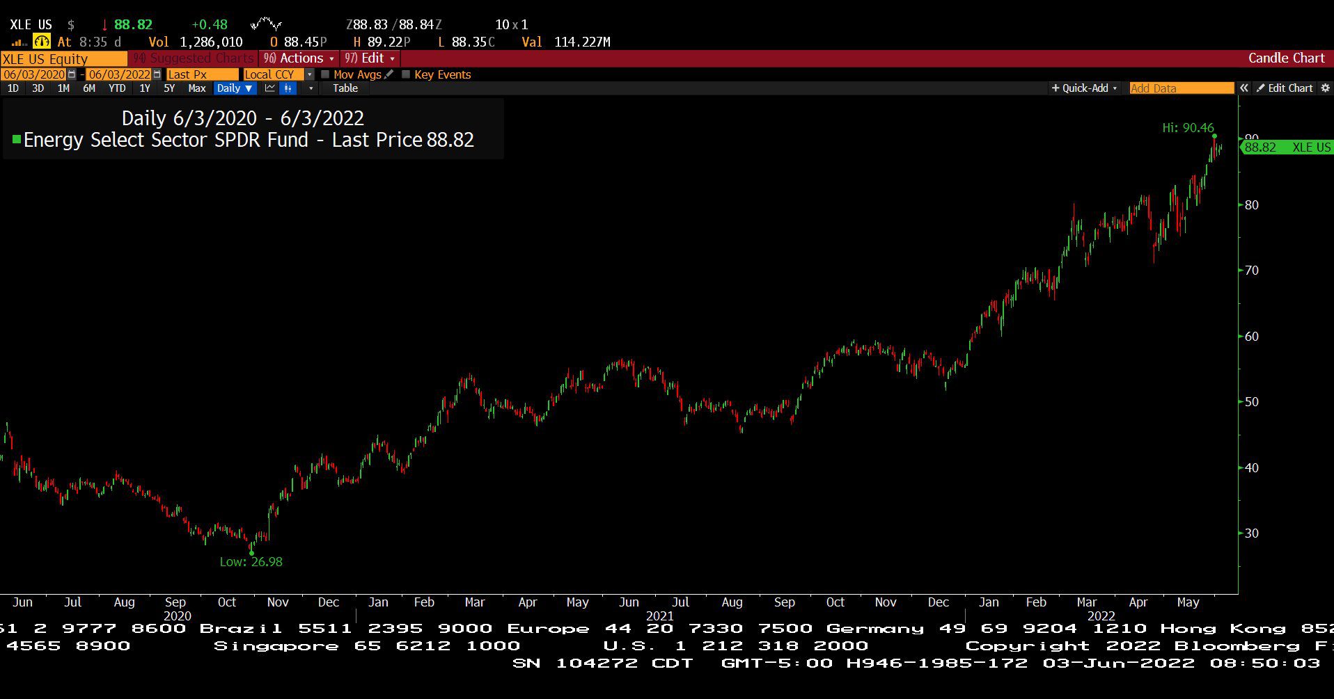Click the 50 price axis label

tap(1252, 402)
